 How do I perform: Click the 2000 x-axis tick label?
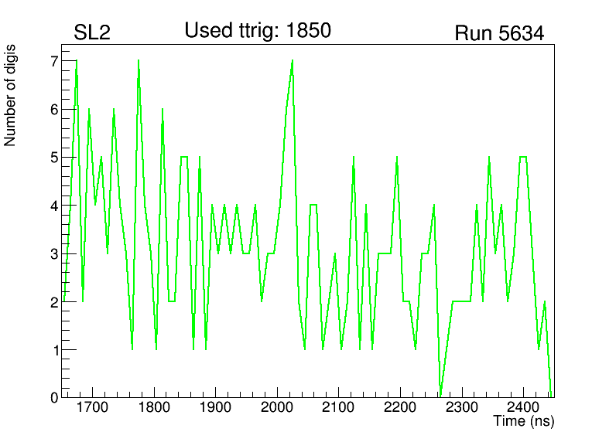point(277,407)
